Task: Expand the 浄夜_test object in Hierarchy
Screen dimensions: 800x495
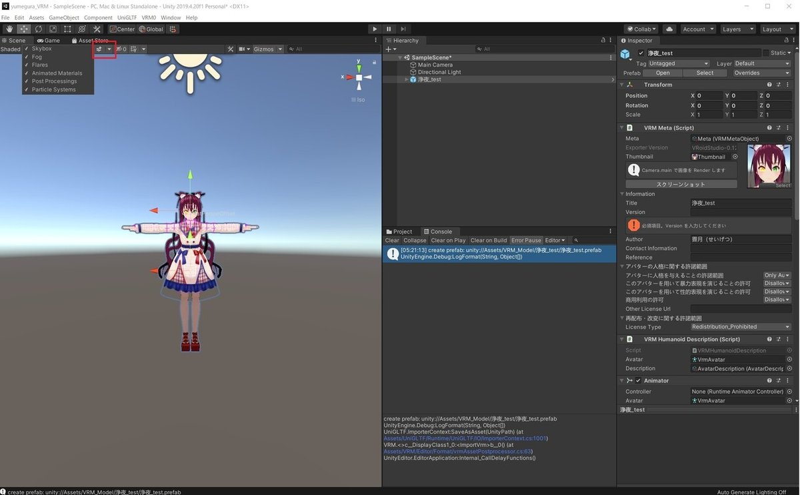Action: (405, 78)
